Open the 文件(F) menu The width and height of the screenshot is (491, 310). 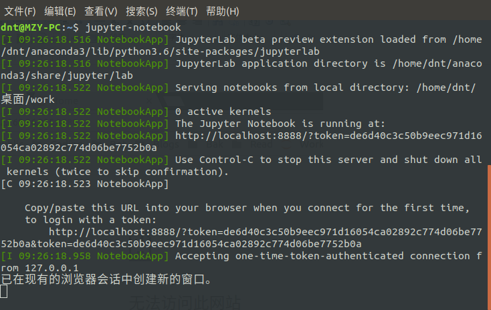(x=20, y=11)
